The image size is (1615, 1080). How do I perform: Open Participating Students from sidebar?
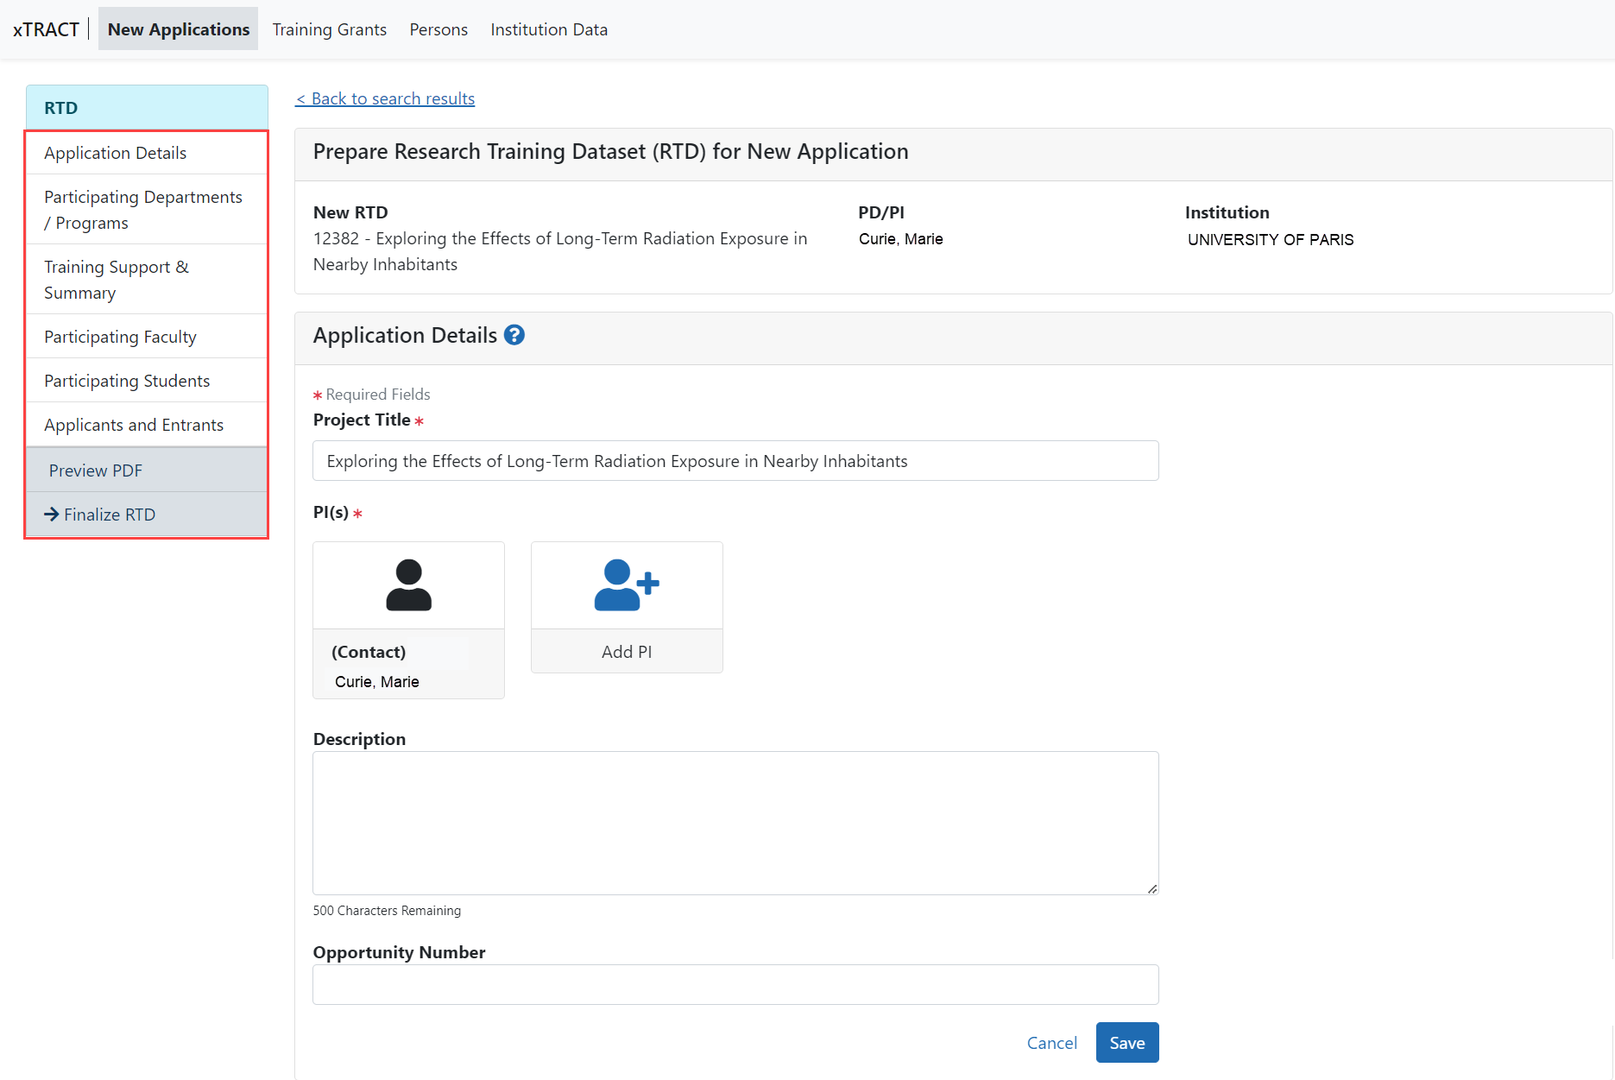pyautogui.click(x=127, y=381)
